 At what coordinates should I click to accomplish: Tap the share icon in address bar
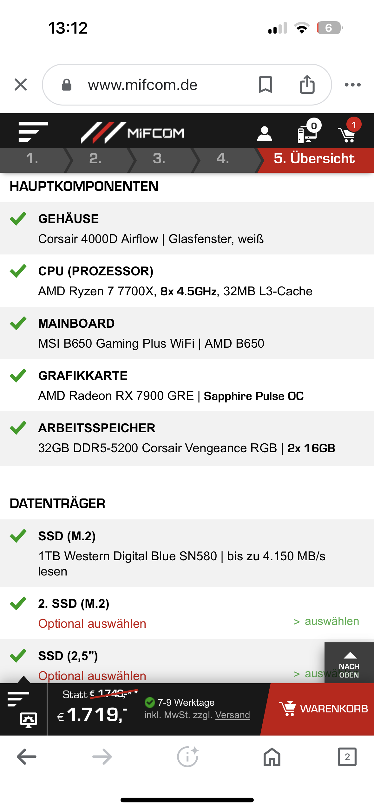[307, 85]
